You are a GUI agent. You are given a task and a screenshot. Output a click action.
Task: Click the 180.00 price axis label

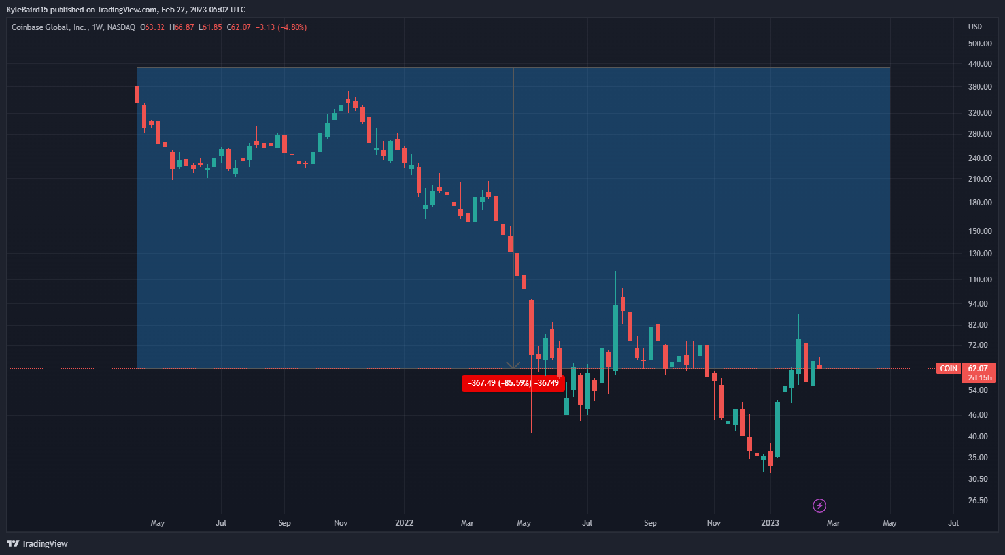tap(980, 203)
